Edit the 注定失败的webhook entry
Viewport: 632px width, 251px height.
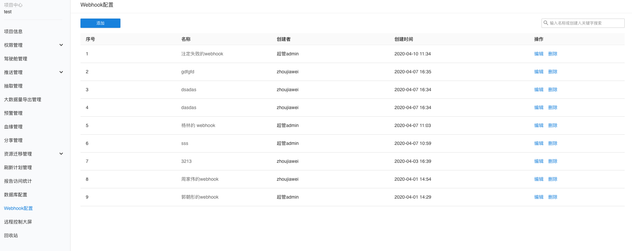[x=539, y=54]
